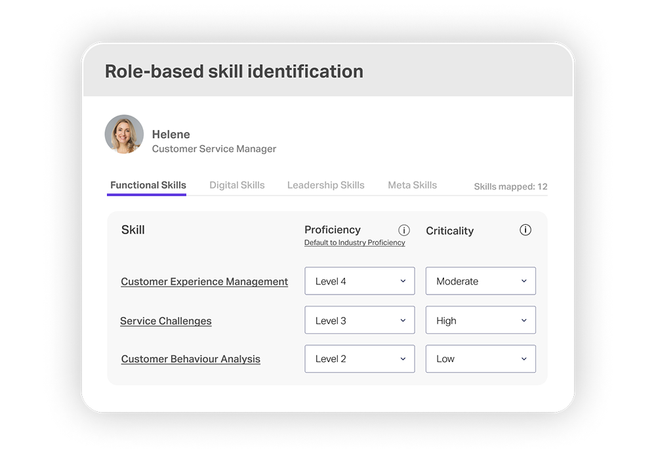Expand the Level 2 proficiency selector
Viewport: 656px width, 452px height.
[x=359, y=359]
